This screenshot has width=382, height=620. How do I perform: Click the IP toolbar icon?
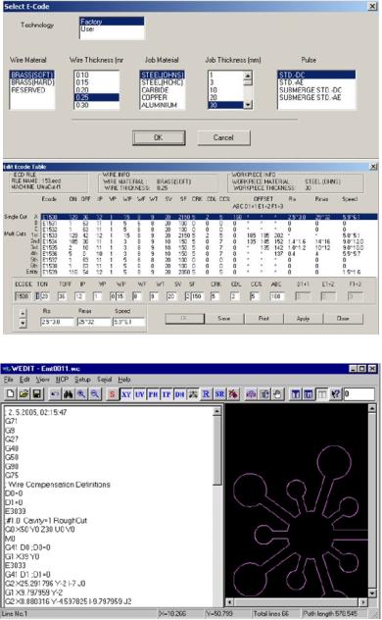(x=167, y=393)
